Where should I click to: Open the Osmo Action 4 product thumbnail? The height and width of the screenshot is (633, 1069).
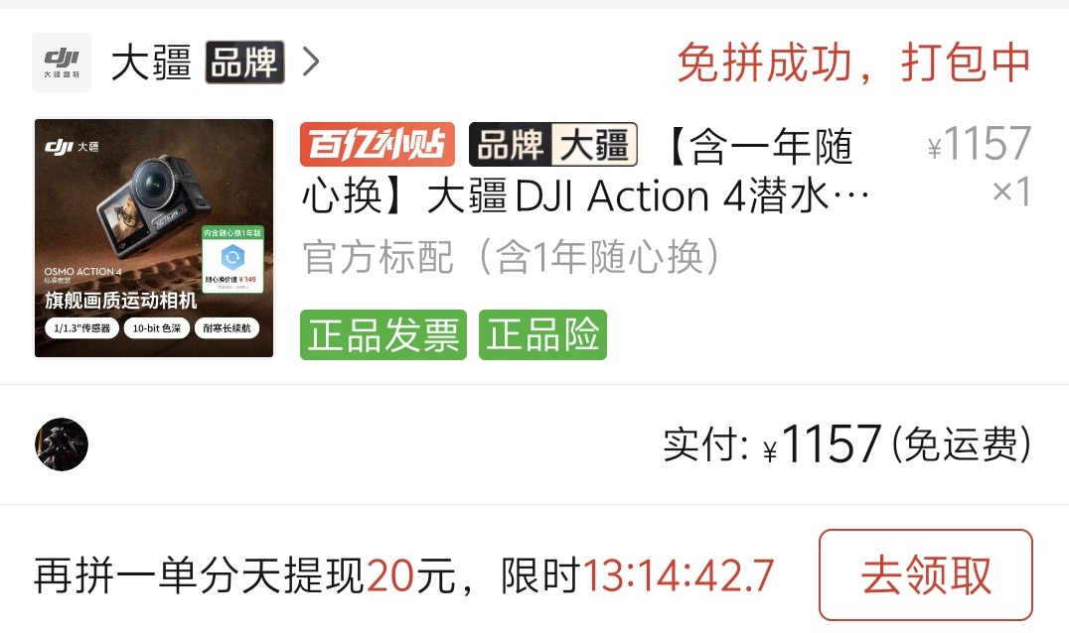tap(154, 237)
